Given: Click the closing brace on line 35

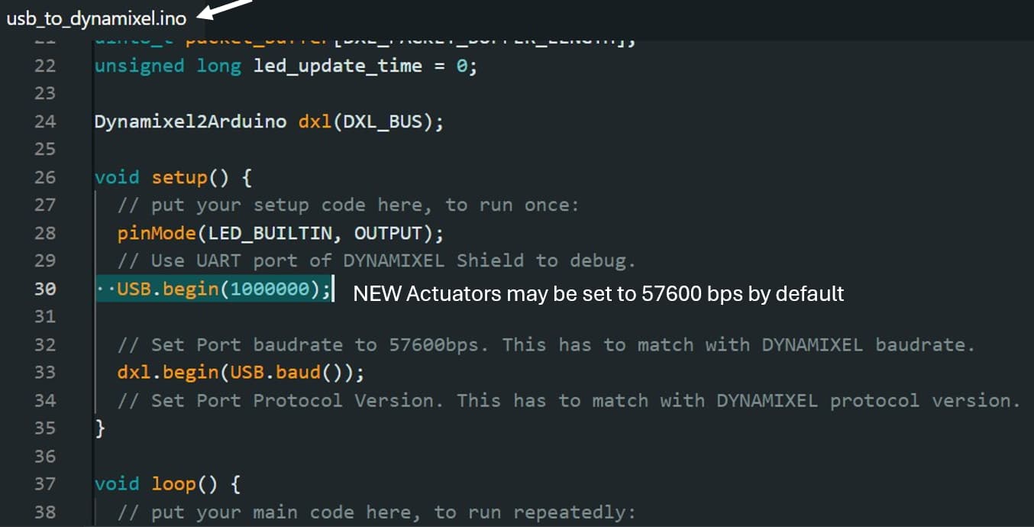Looking at the screenshot, I should click(x=99, y=428).
